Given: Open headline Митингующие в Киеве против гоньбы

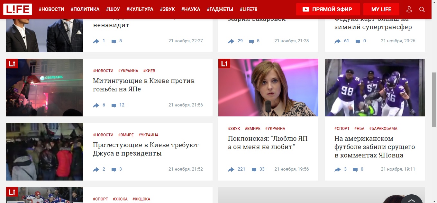Looking at the screenshot, I should [144, 85].
